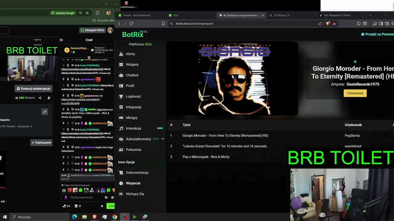Toggle the Brave sidebar panel icon
This screenshot has height=221, width=394.
[x=381, y=24]
